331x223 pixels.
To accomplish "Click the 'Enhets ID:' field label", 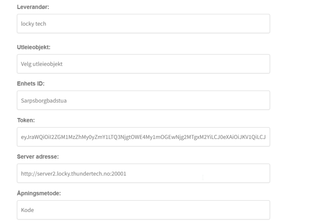I will click(x=30, y=84).
